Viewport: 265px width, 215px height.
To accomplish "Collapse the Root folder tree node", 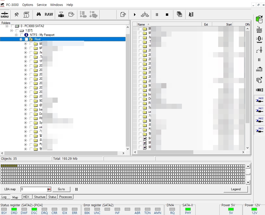I will pyautogui.click(x=21, y=39).
